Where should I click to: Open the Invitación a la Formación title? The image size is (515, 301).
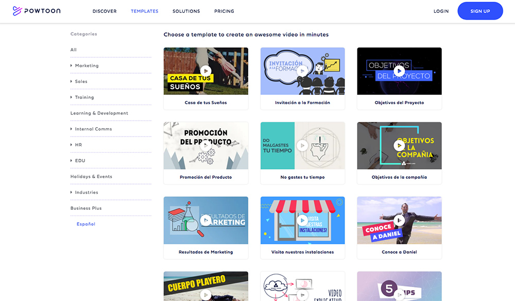[x=302, y=103]
